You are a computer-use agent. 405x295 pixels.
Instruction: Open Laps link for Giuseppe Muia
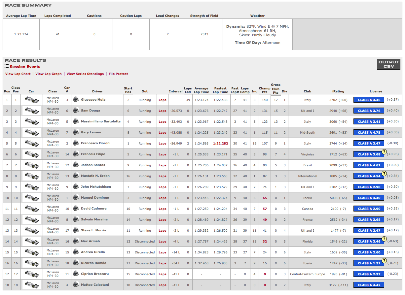(163, 100)
